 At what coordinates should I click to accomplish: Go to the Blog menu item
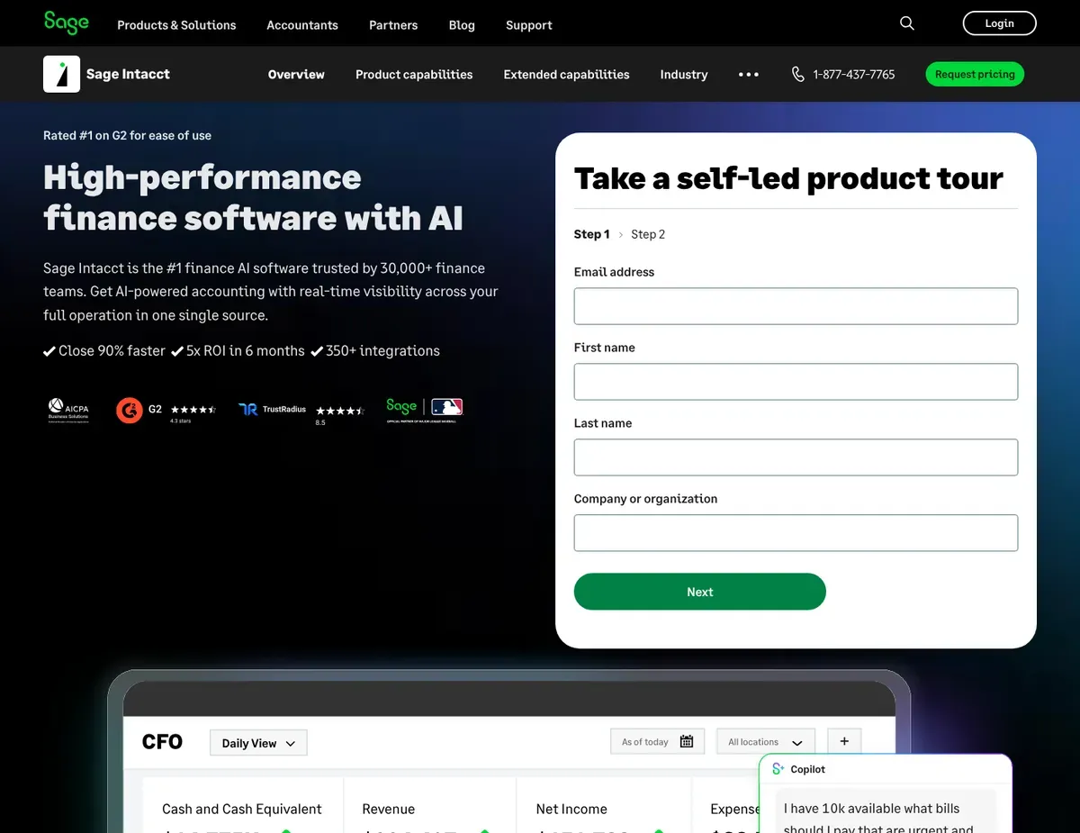pyautogui.click(x=462, y=25)
